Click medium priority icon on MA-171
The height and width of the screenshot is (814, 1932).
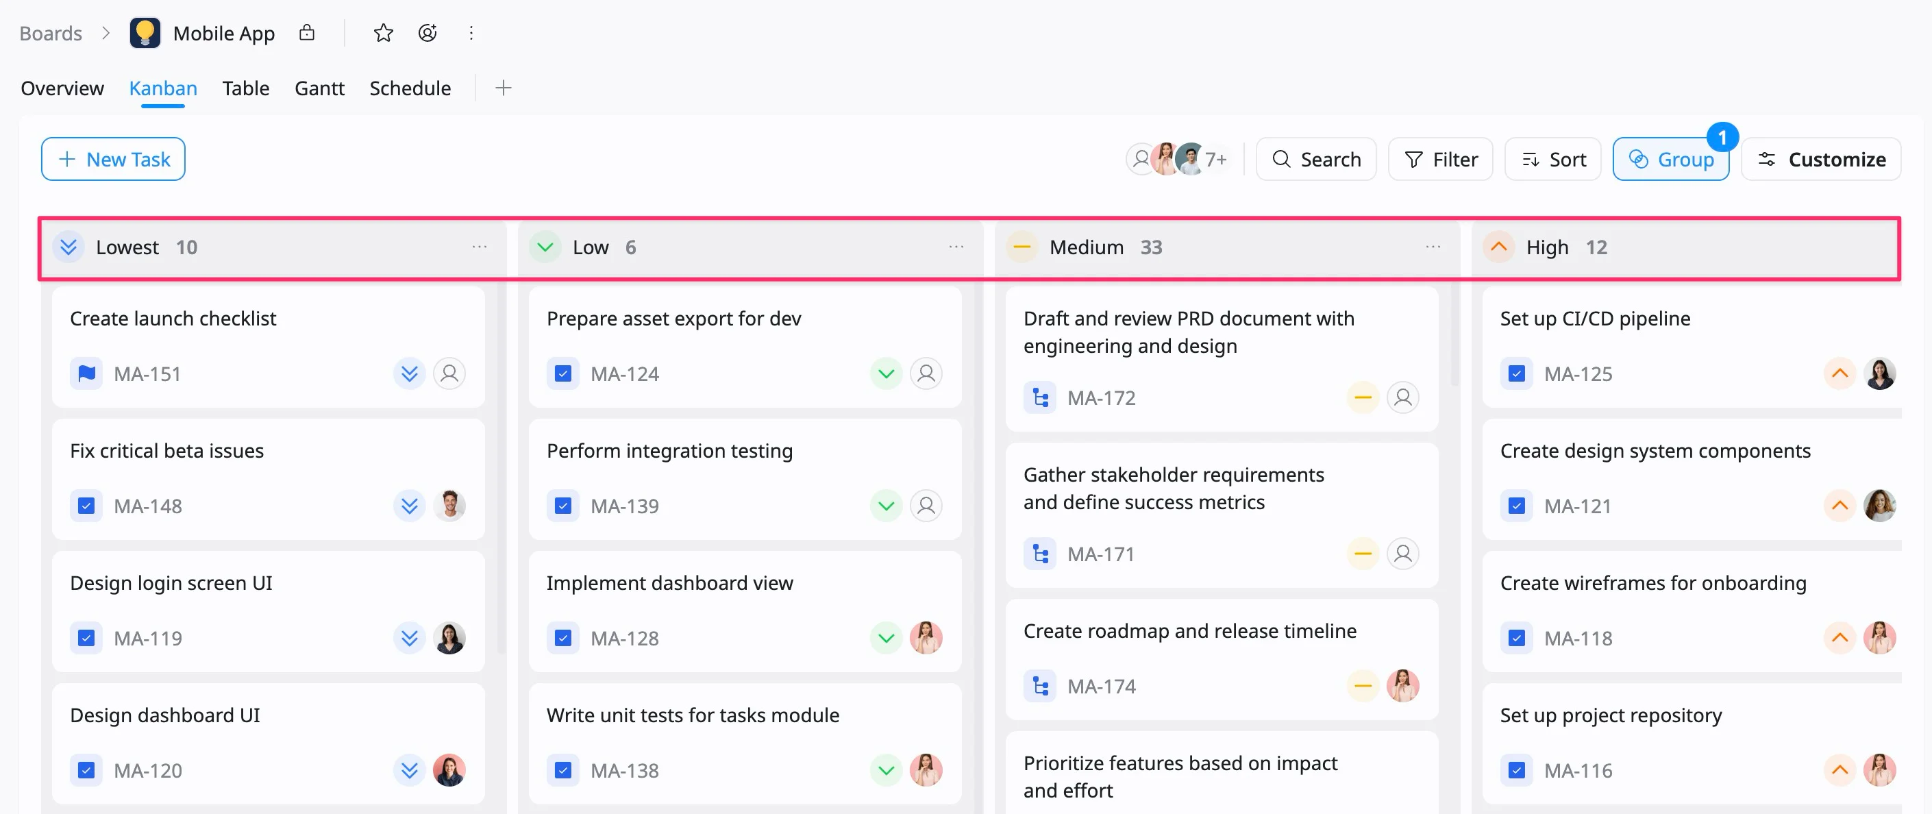pyautogui.click(x=1363, y=554)
